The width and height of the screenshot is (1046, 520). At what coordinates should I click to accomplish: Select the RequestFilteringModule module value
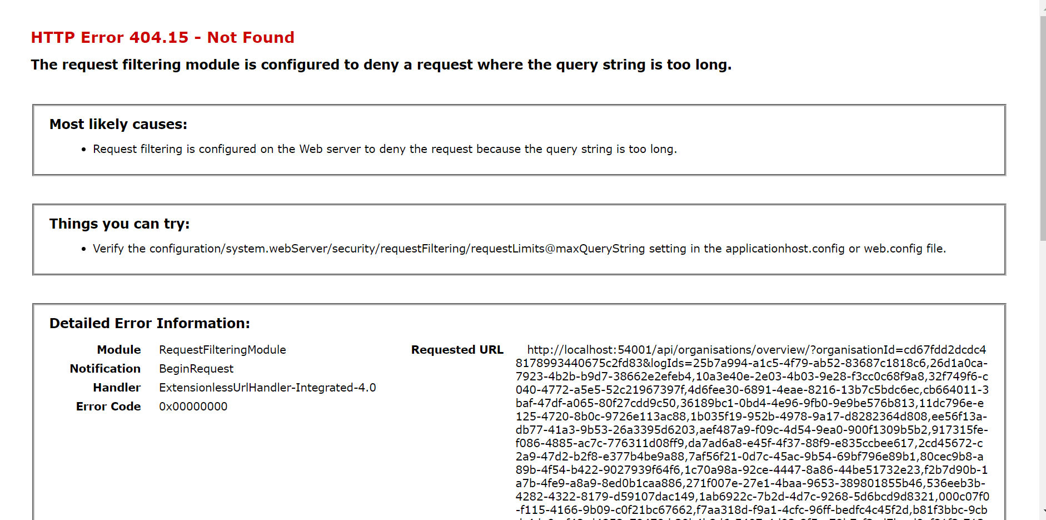[222, 349]
